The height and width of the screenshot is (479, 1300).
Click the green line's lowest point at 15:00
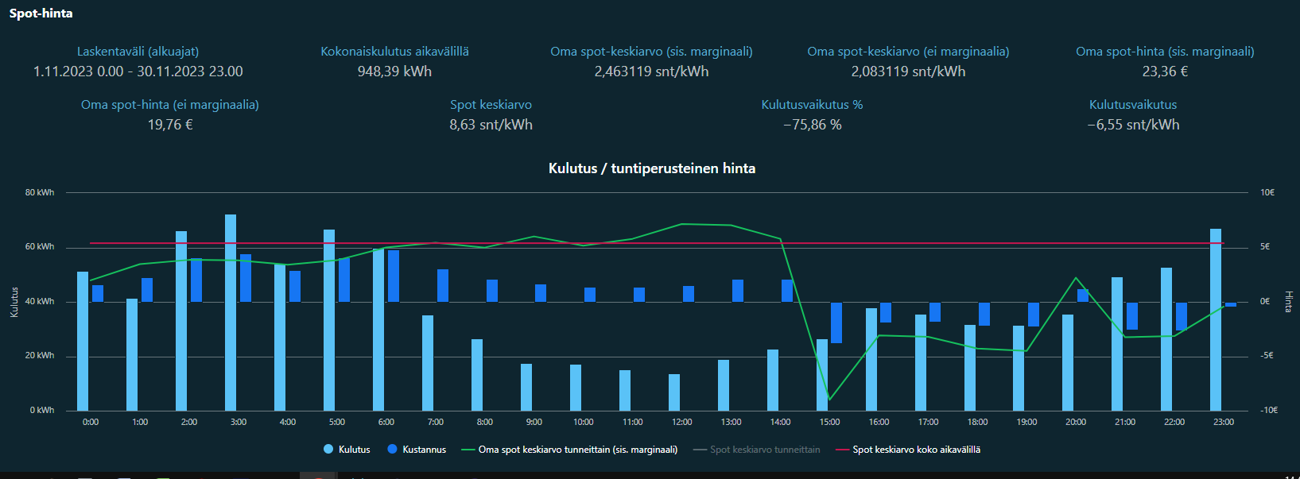(x=829, y=400)
